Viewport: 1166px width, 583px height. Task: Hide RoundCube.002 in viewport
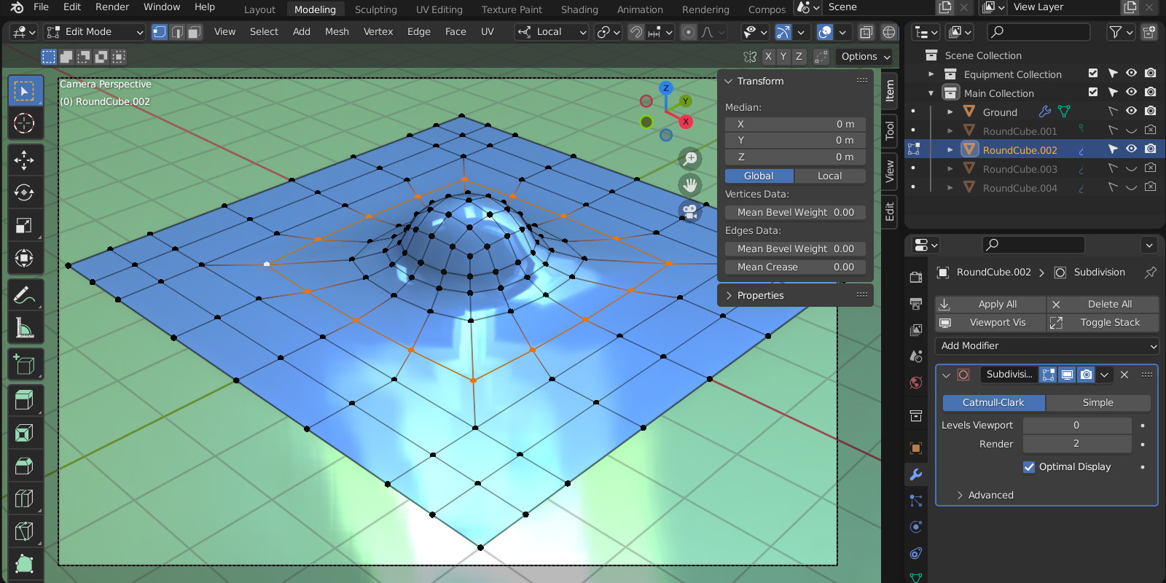(x=1131, y=149)
